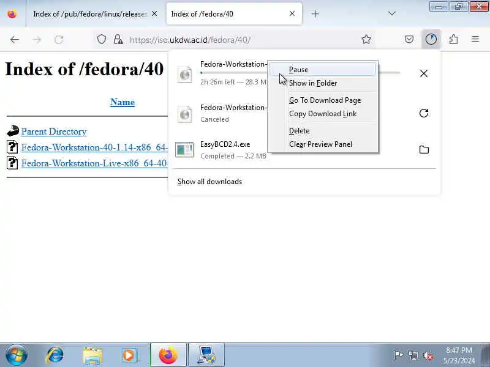Open Windows Media Player taskbar icon
Image resolution: width=490 pixels, height=367 pixels.
click(129, 355)
